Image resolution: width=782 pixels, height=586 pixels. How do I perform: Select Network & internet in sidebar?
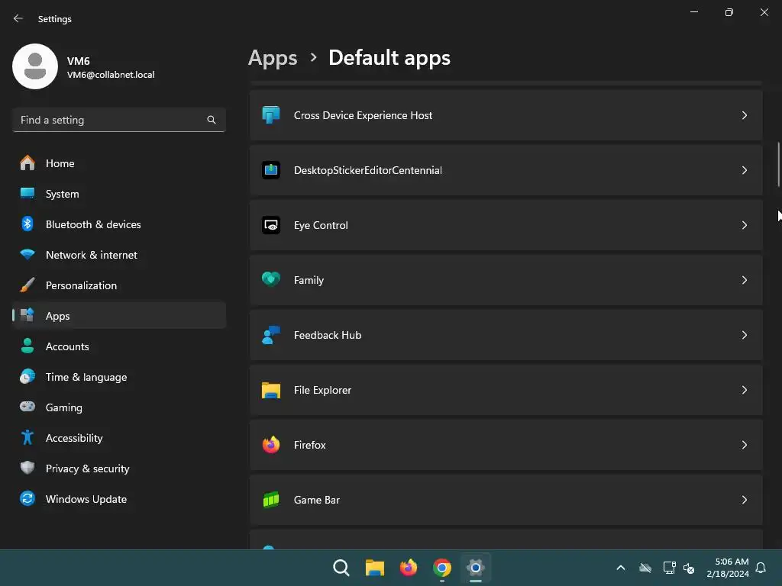pyautogui.click(x=119, y=255)
